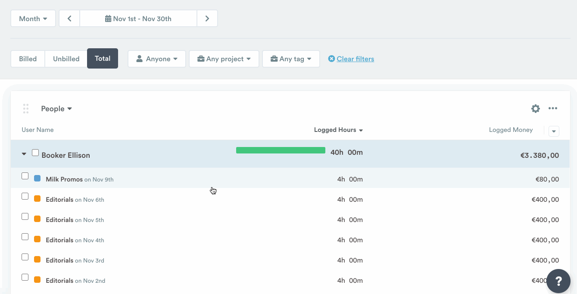
Task: Click the help question mark button
Action: coord(558,281)
